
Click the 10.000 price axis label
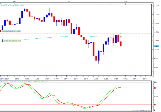click(156, 50)
